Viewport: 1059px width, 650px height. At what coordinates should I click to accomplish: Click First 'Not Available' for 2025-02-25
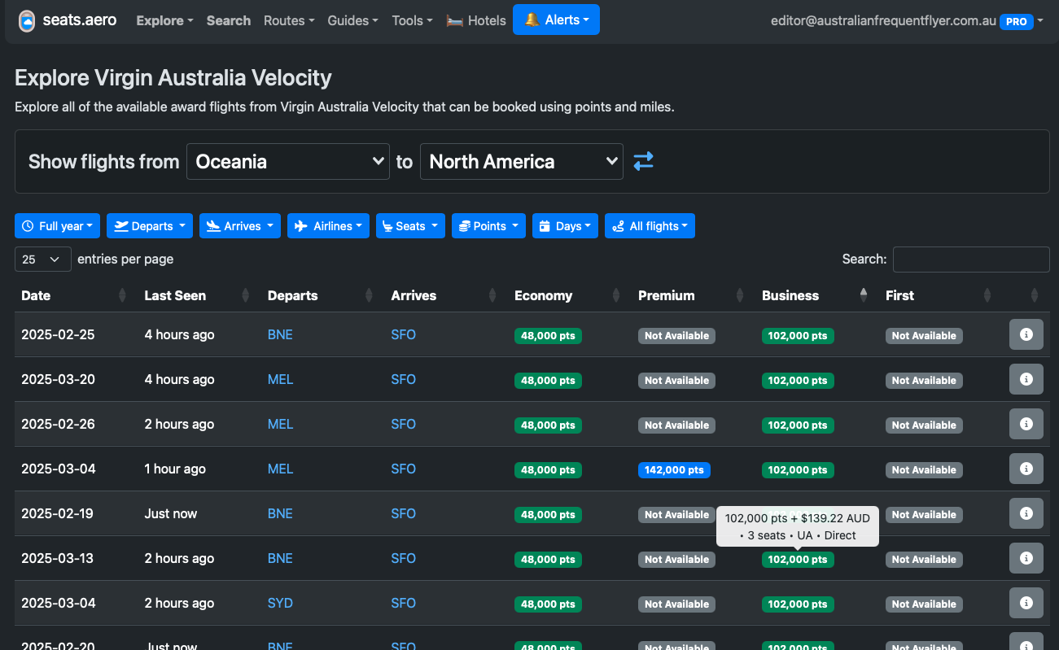pyautogui.click(x=924, y=335)
